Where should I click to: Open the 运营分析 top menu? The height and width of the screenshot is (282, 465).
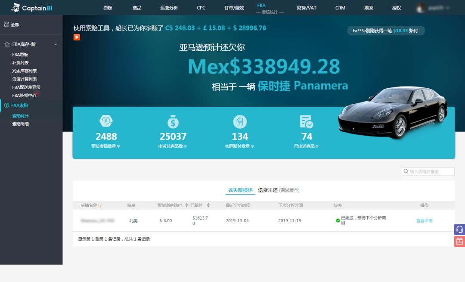click(169, 8)
